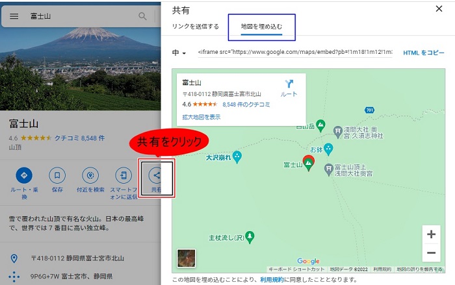Click the red 富士山 pin marker
This screenshot has height=285, width=455.
click(x=309, y=163)
